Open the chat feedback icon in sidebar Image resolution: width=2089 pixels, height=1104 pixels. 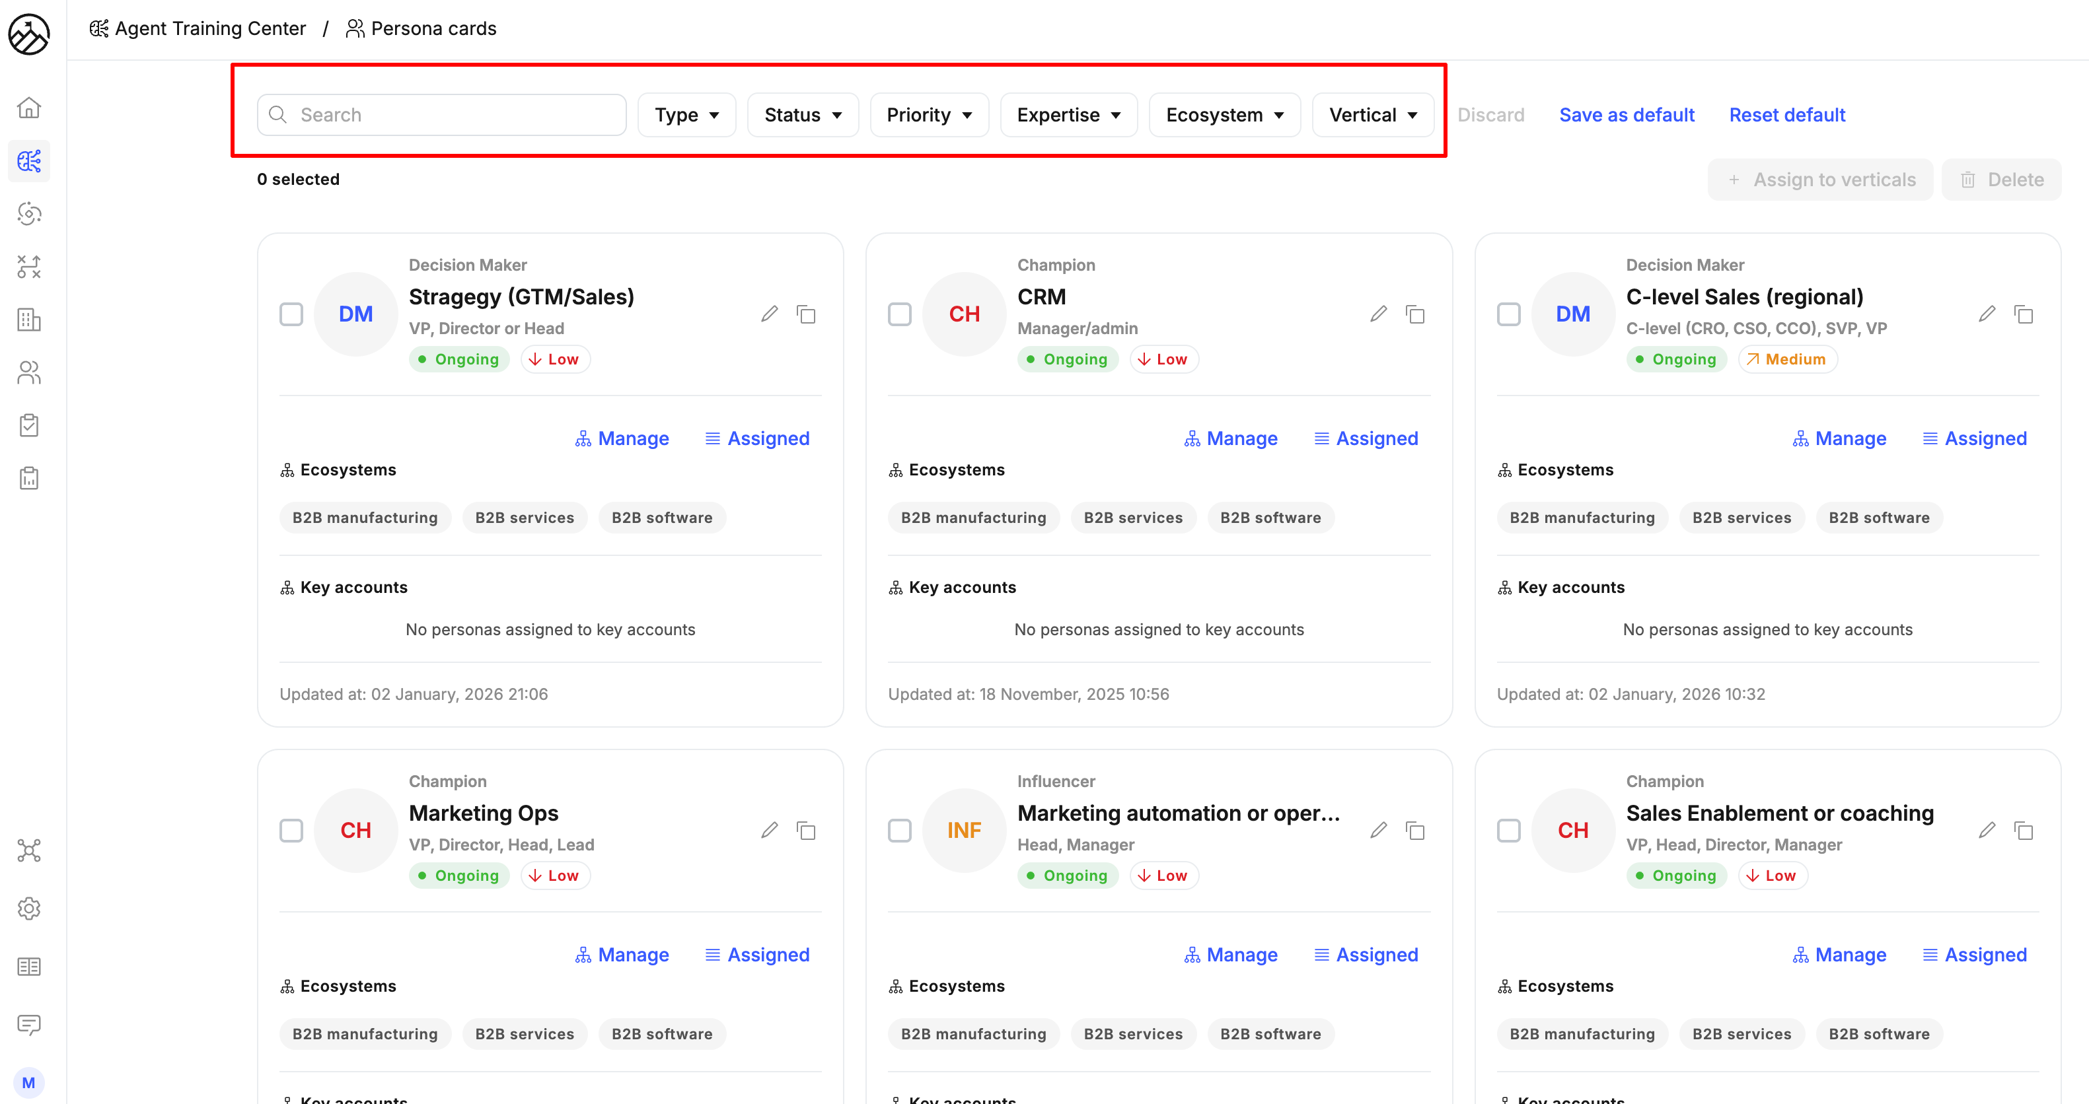tap(29, 1025)
